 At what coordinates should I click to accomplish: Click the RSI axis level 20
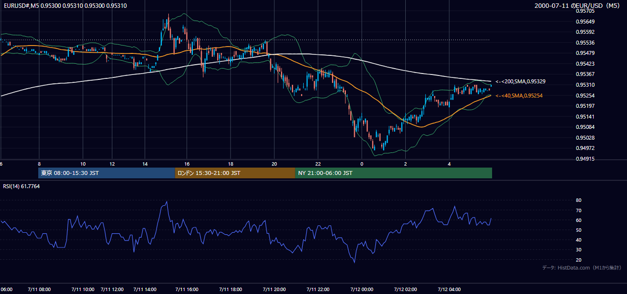point(578,260)
